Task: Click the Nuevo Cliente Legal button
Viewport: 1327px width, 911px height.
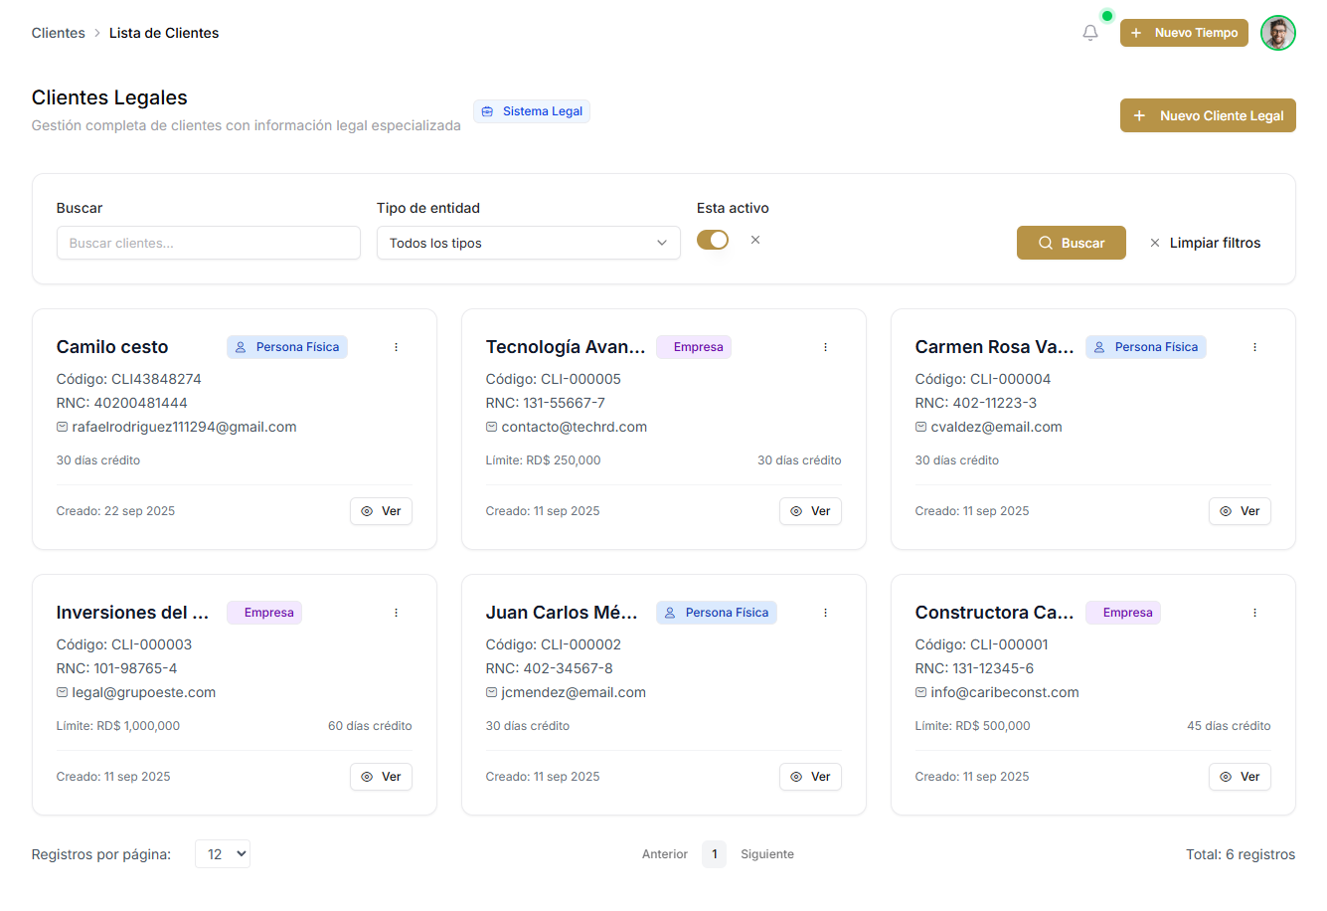Action: point(1208,115)
